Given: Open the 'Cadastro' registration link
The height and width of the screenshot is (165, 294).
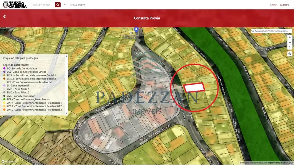Looking at the screenshot, I should point(284,5).
